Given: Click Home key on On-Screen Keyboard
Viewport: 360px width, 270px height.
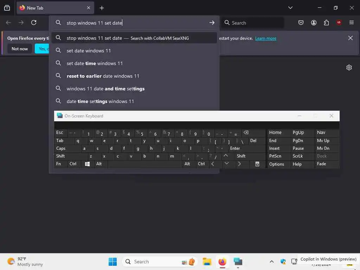Looking at the screenshot, I should coord(278,133).
